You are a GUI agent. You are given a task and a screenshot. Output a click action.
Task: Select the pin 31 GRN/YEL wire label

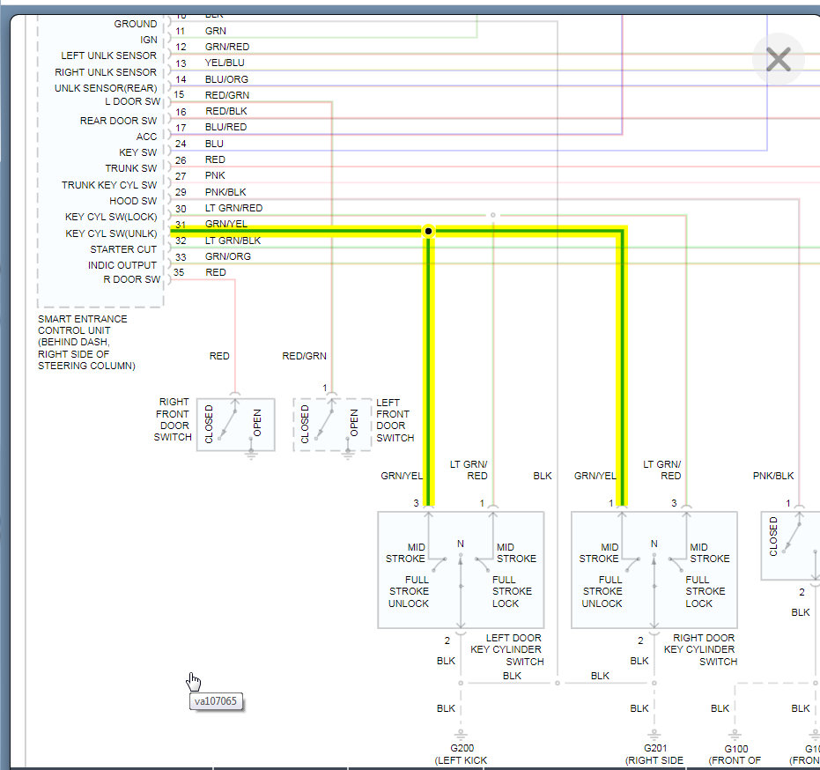click(225, 224)
